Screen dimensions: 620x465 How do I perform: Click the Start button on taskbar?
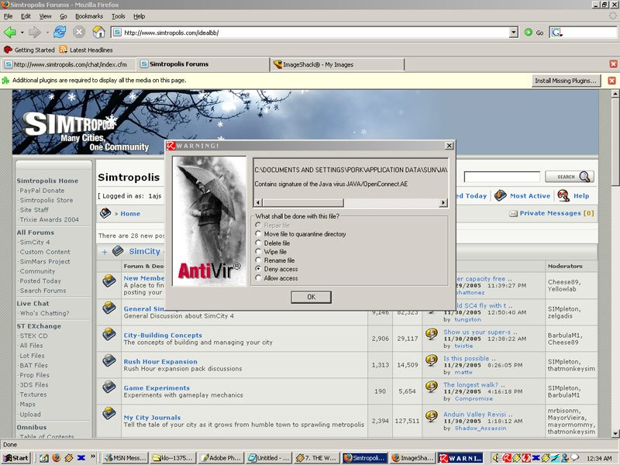16,458
